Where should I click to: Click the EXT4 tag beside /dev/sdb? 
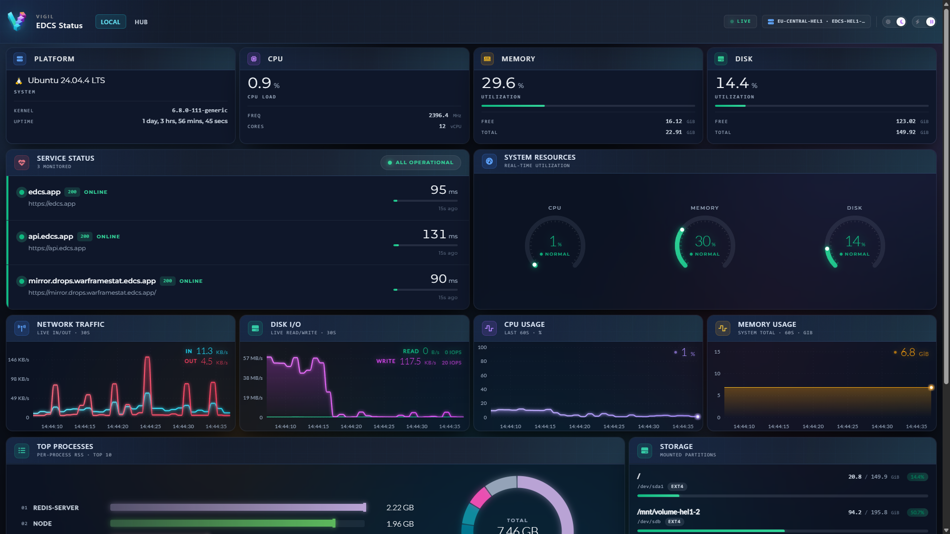[674, 522]
